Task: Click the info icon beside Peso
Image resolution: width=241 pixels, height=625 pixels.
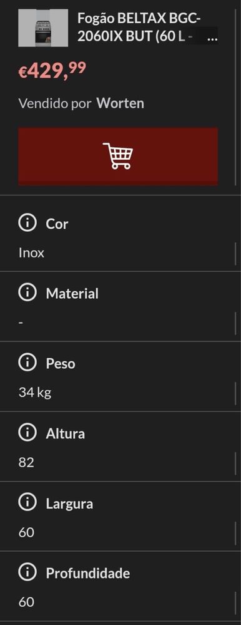Action: (27, 363)
